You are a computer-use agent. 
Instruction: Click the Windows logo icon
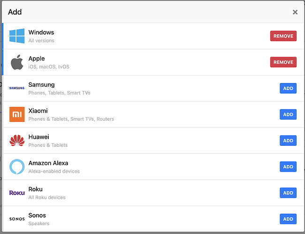coord(17,36)
